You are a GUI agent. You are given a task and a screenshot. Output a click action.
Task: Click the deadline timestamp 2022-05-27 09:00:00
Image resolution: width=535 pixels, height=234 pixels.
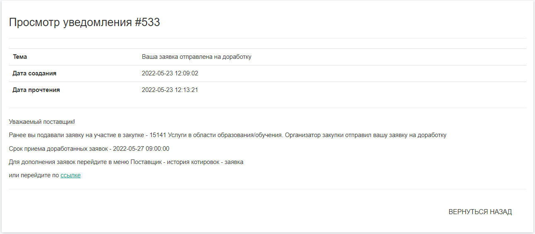[x=141, y=149]
